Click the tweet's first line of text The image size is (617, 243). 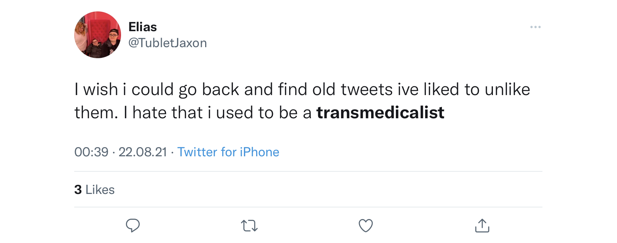point(302,90)
